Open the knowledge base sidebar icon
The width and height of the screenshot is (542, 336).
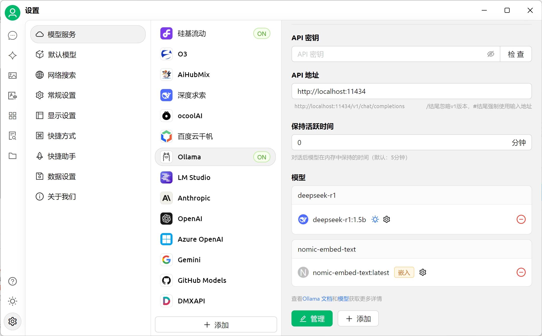point(13,136)
